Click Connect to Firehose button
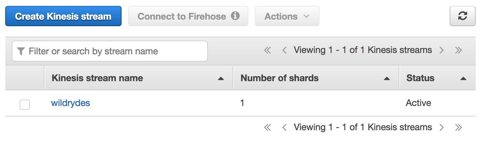 pyautogui.click(x=188, y=16)
